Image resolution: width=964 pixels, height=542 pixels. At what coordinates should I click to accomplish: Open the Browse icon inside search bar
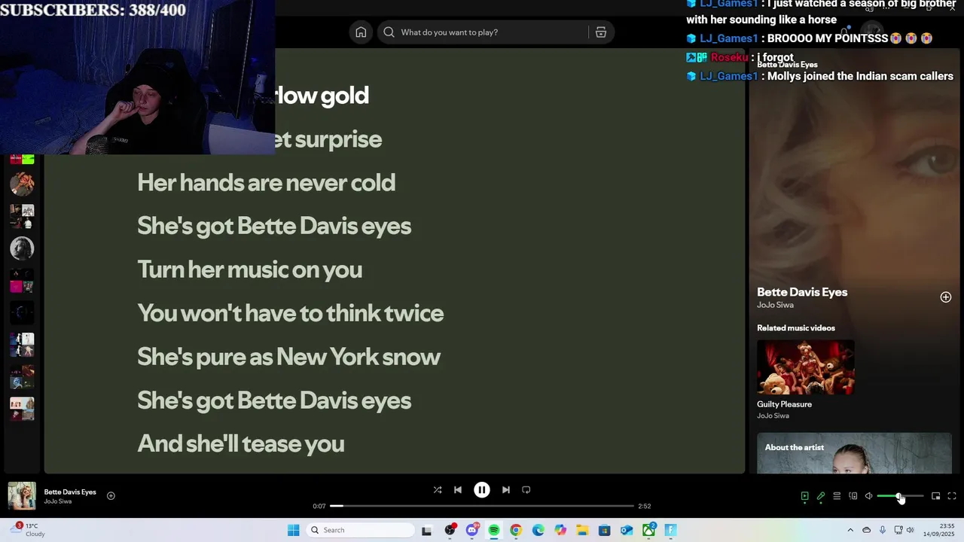point(601,32)
